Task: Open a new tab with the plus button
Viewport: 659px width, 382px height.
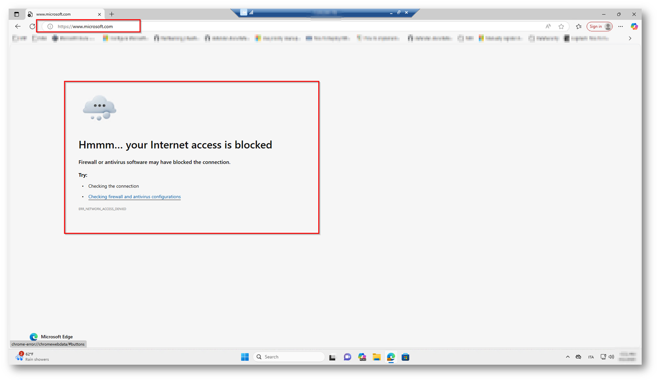Action: coord(112,14)
